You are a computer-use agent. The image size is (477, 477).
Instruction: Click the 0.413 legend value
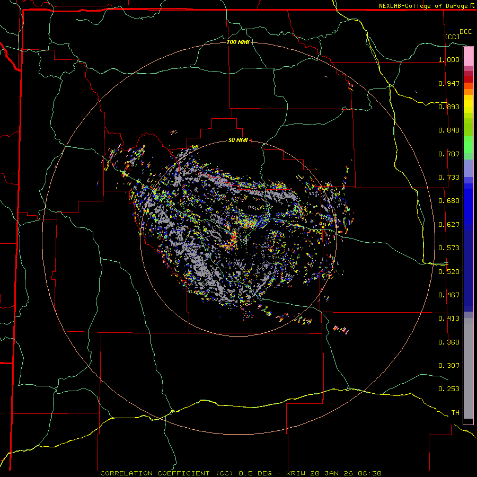449,319
